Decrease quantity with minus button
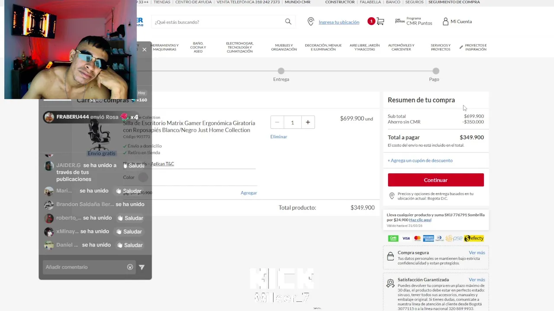 pyautogui.click(x=277, y=122)
